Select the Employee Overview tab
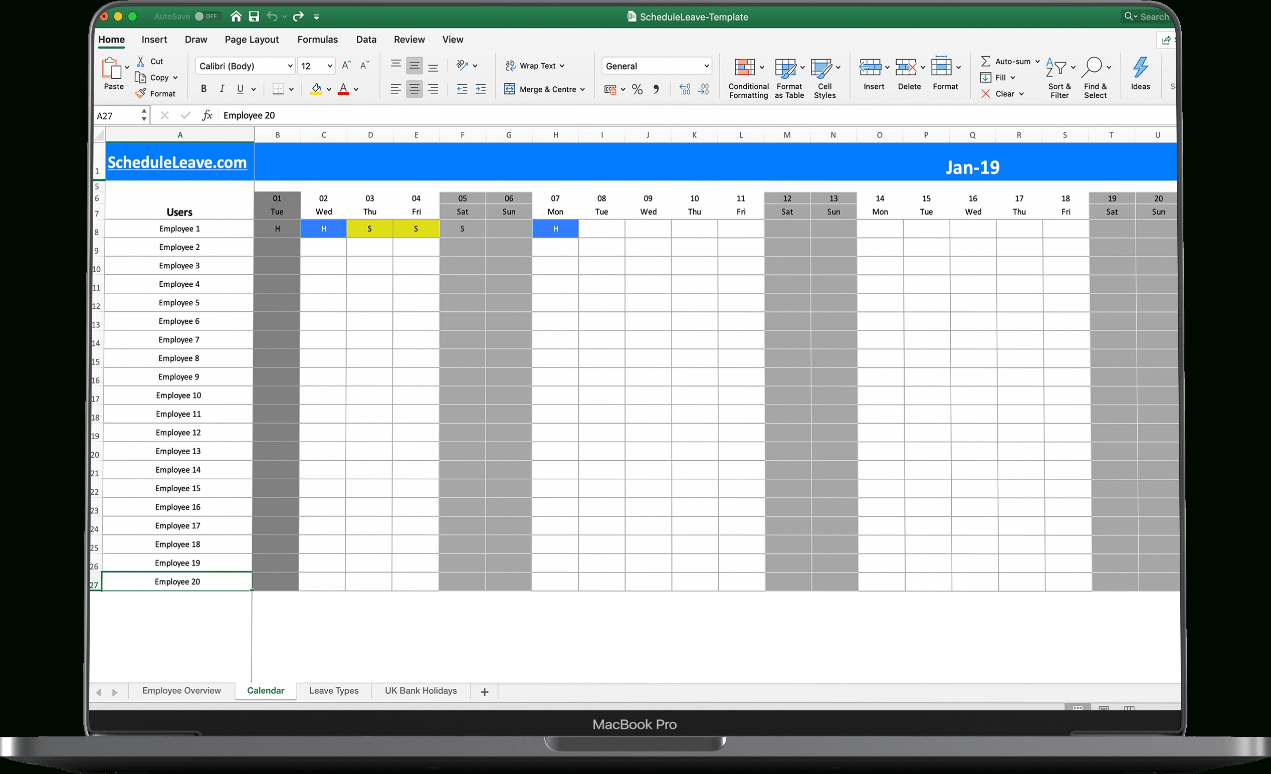Screen dimensions: 1271x774 pos(181,691)
